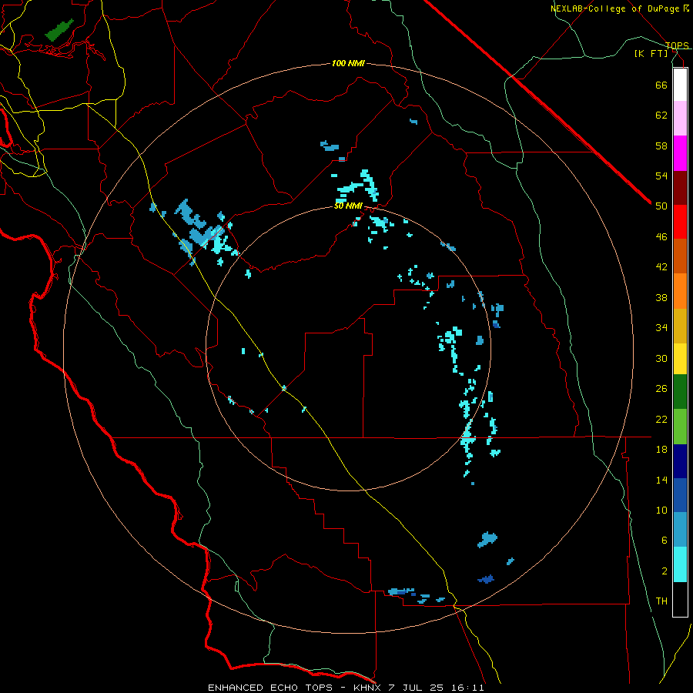This screenshot has width=693, height=693.
Task: Click the 50 NMI range ring label
Action: (x=348, y=206)
